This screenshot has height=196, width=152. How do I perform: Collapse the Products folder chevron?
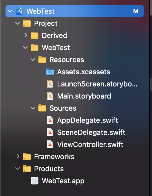point(18,168)
